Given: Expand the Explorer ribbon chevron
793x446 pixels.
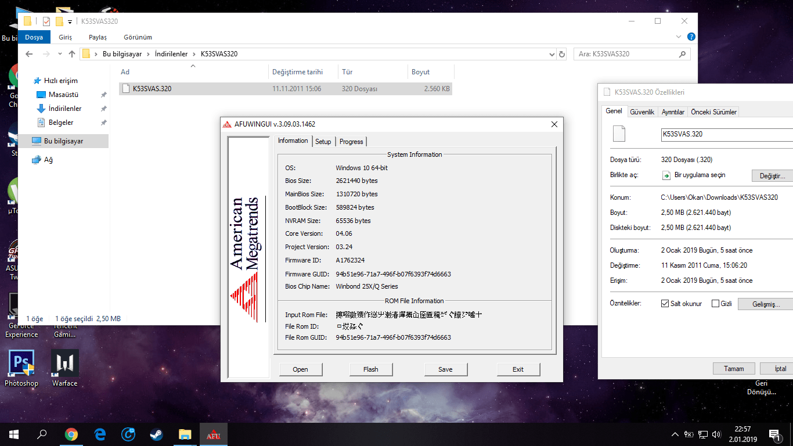Looking at the screenshot, I should click(679, 37).
